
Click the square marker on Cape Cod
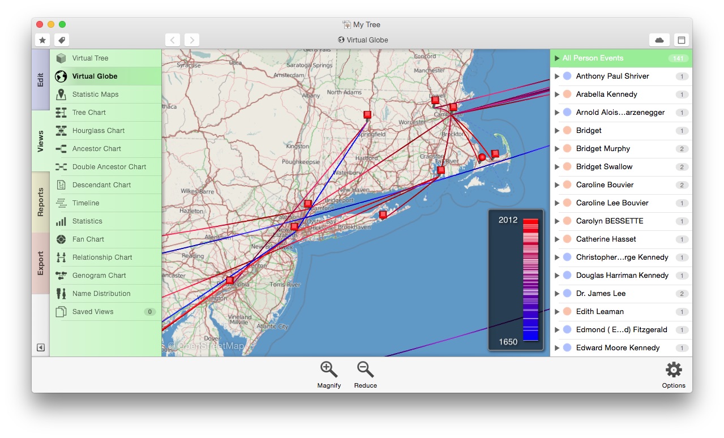pyautogui.click(x=495, y=154)
